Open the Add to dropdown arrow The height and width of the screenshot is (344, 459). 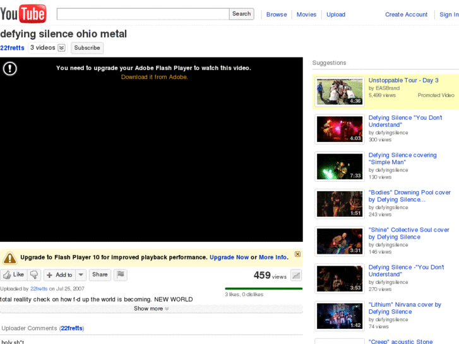point(81,275)
